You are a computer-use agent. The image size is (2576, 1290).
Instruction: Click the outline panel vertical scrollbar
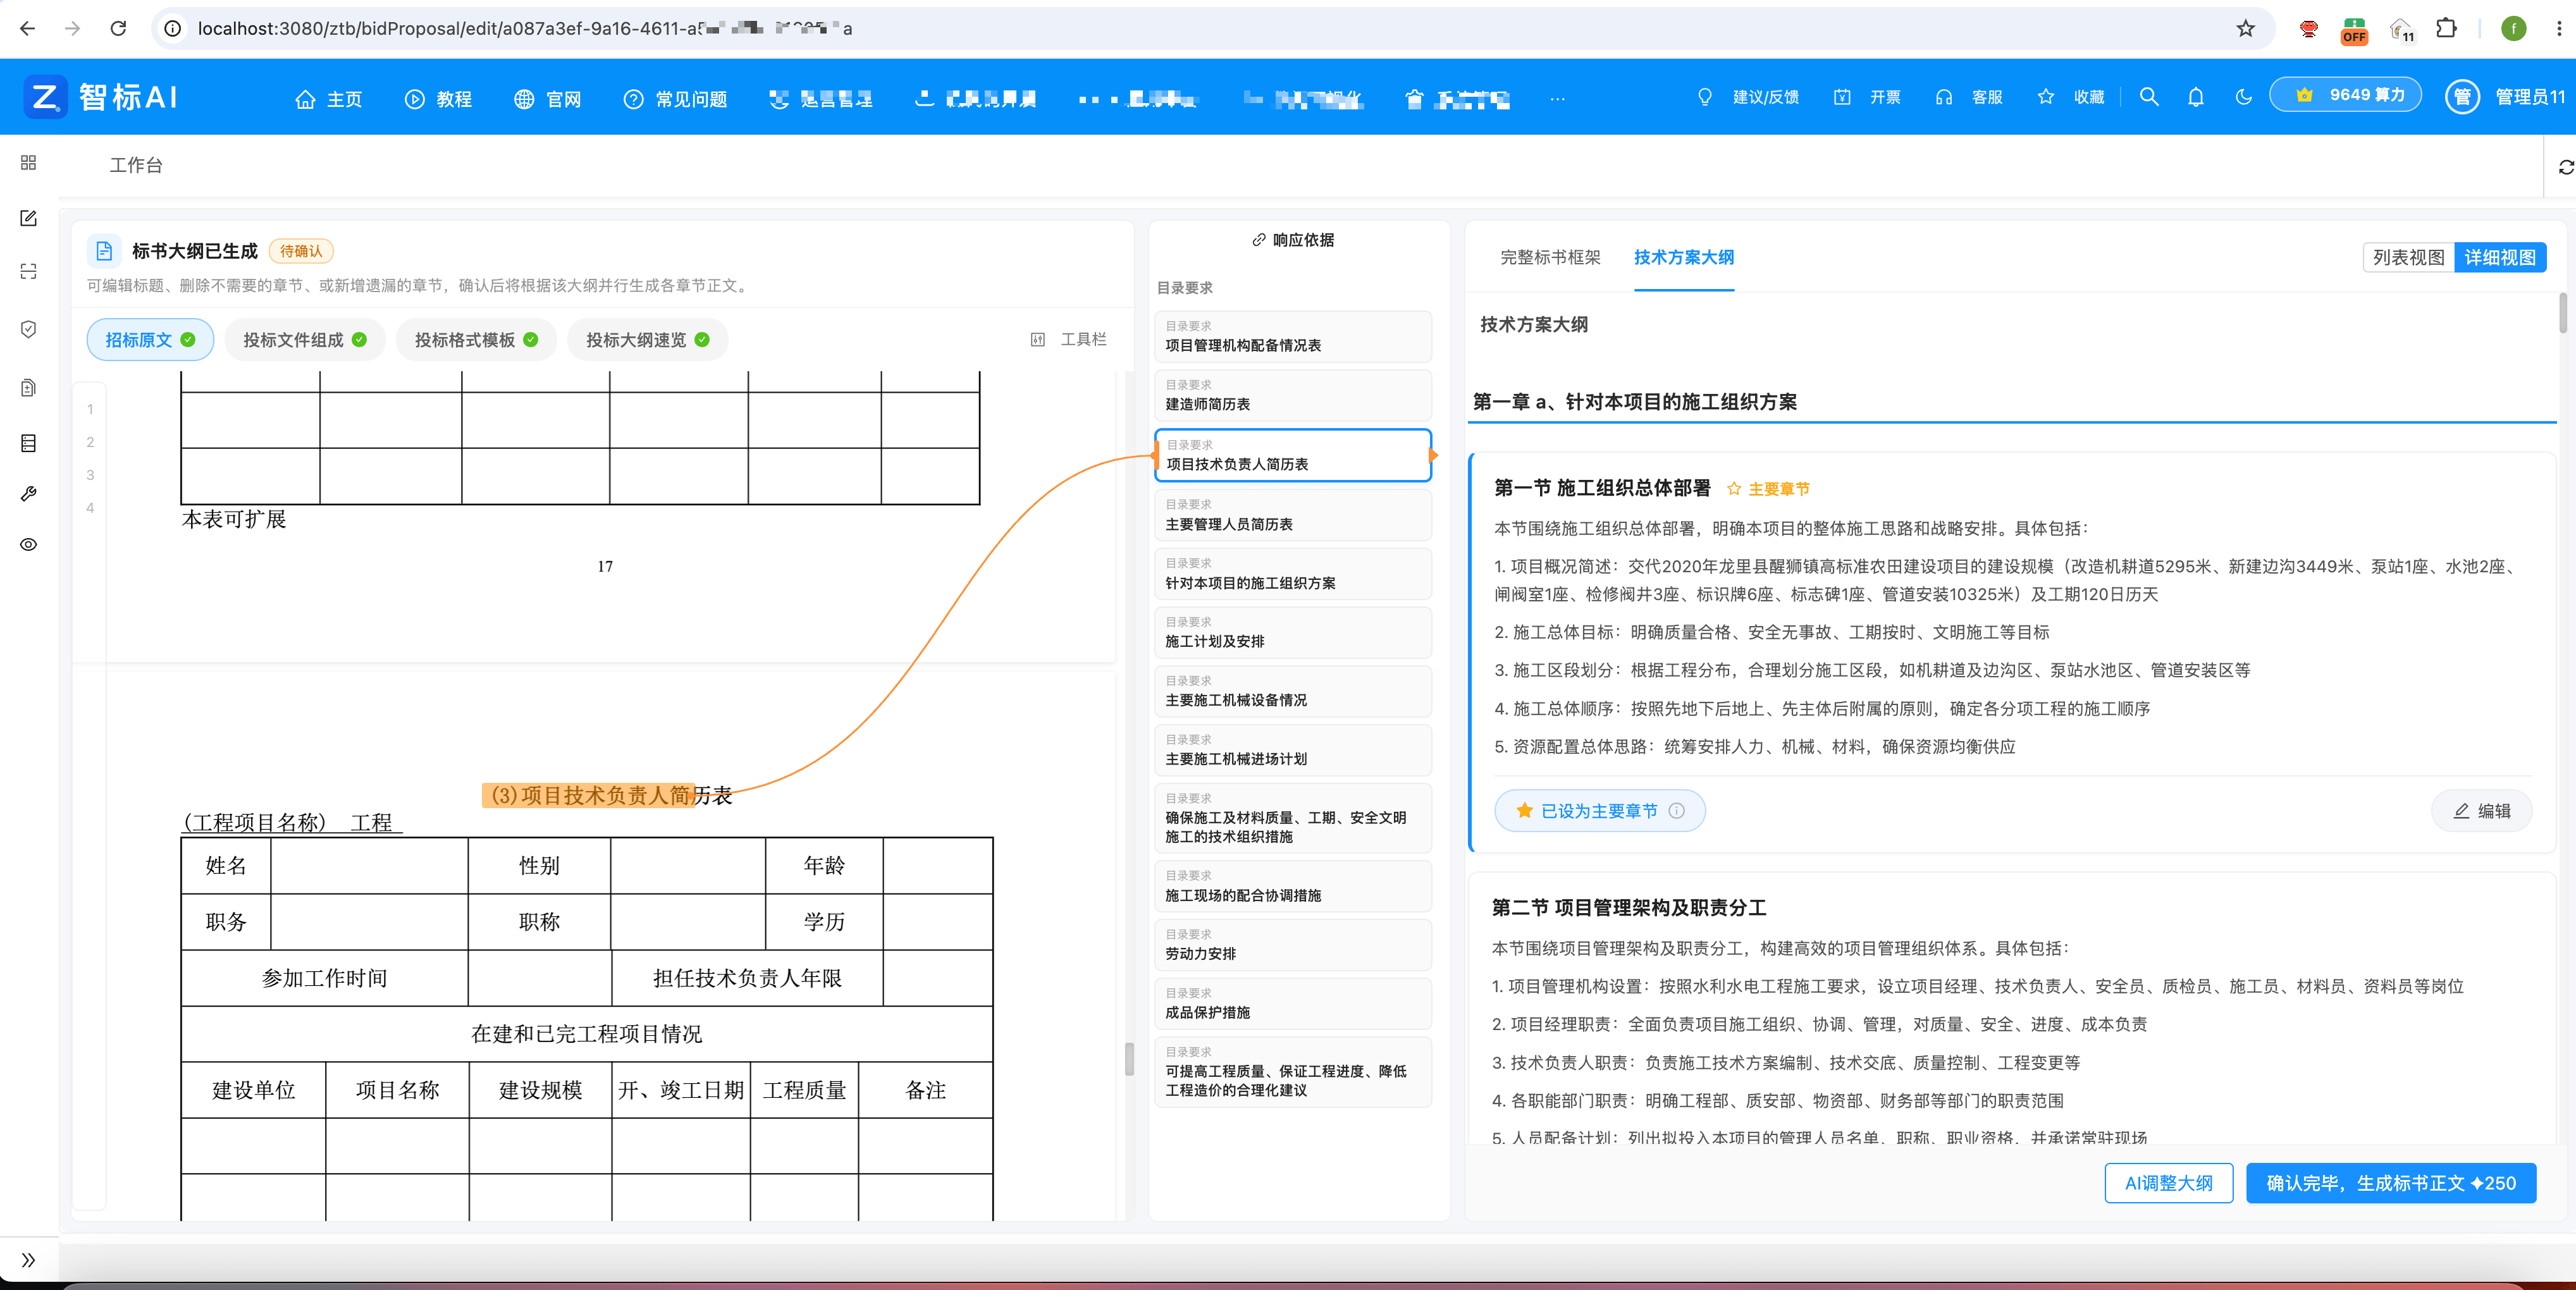2562,312
